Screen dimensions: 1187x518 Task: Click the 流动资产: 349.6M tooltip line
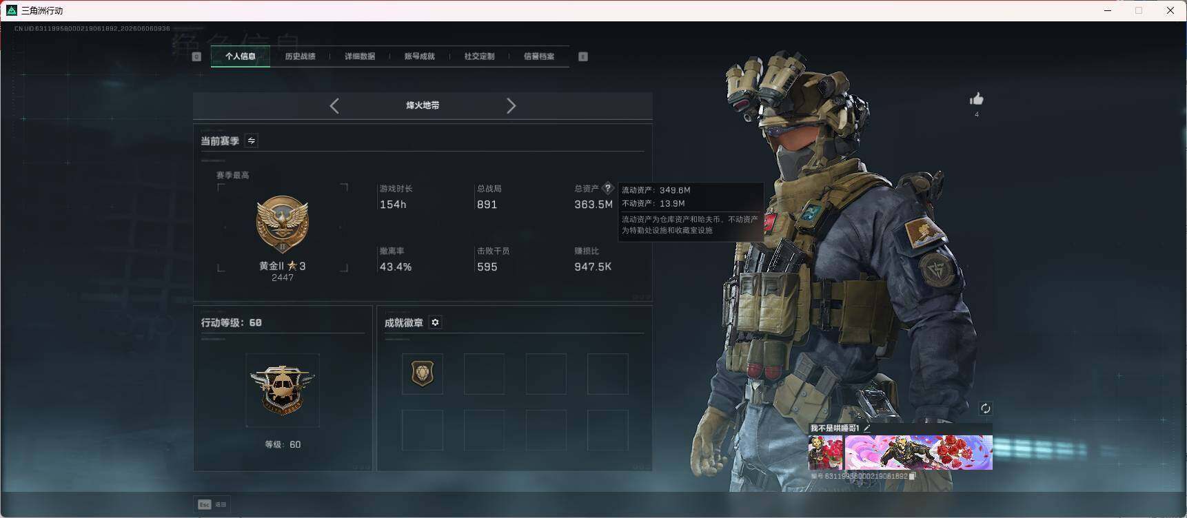(x=656, y=190)
